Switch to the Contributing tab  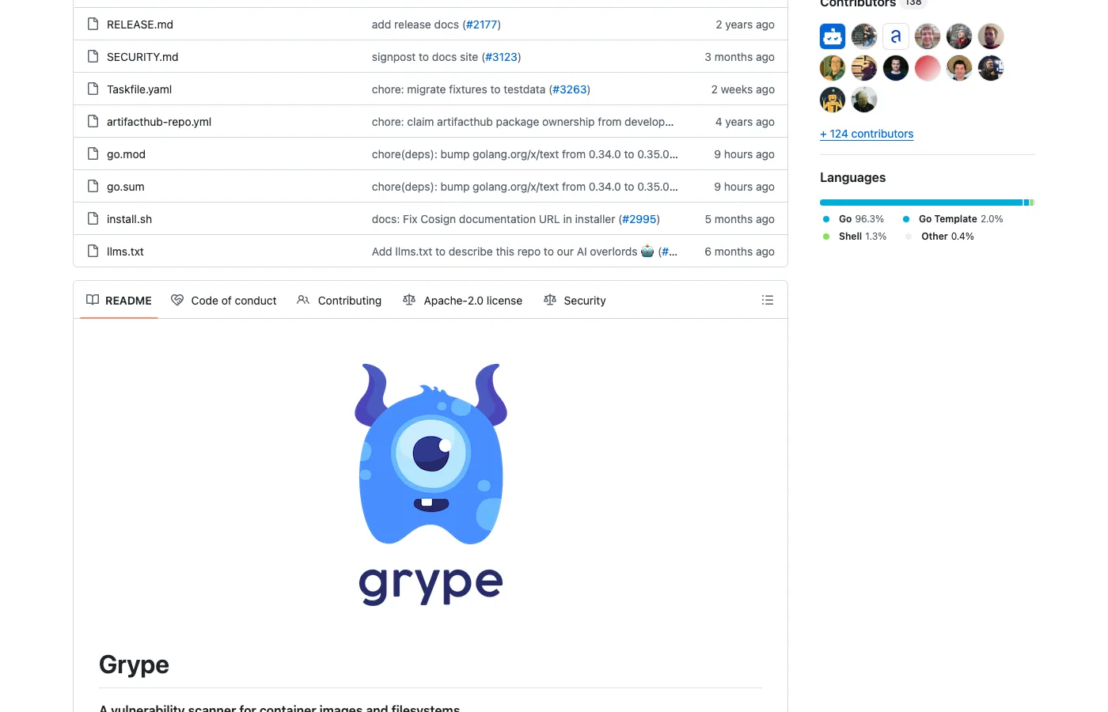coord(349,300)
